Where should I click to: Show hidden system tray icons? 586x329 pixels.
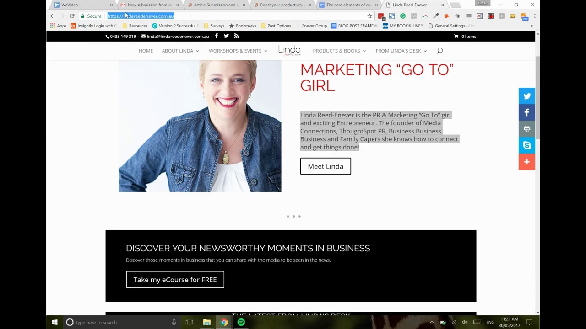[432, 322]
